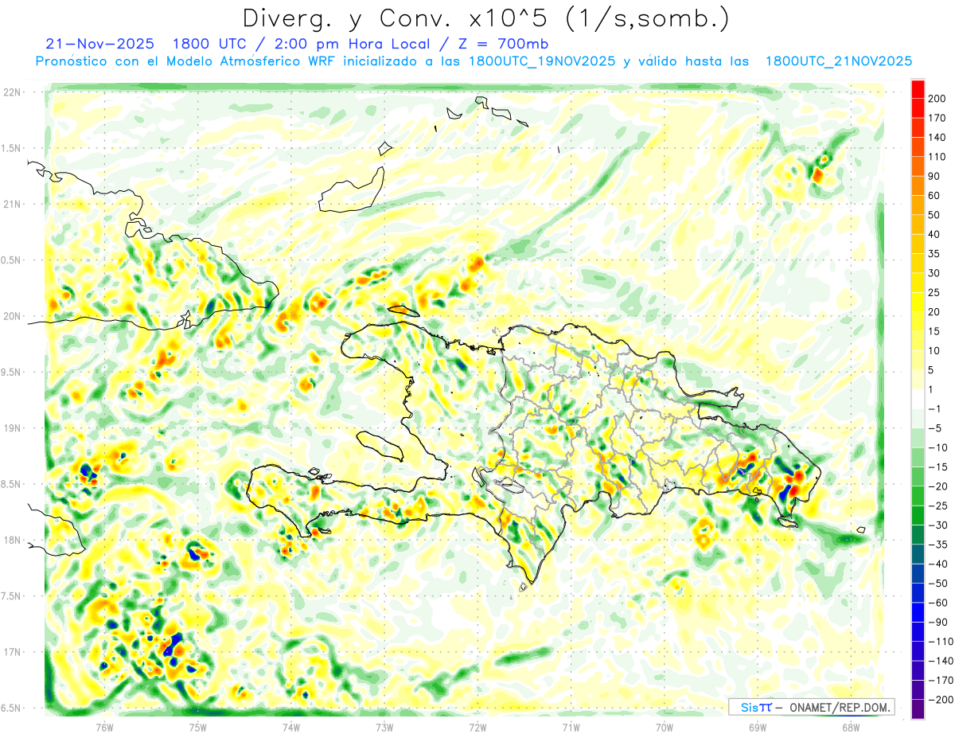Click the "-5" colorbar value

[x=934, y=428]
